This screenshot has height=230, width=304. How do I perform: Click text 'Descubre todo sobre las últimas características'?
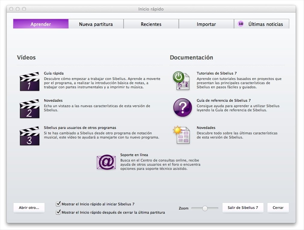pos(237,133)
